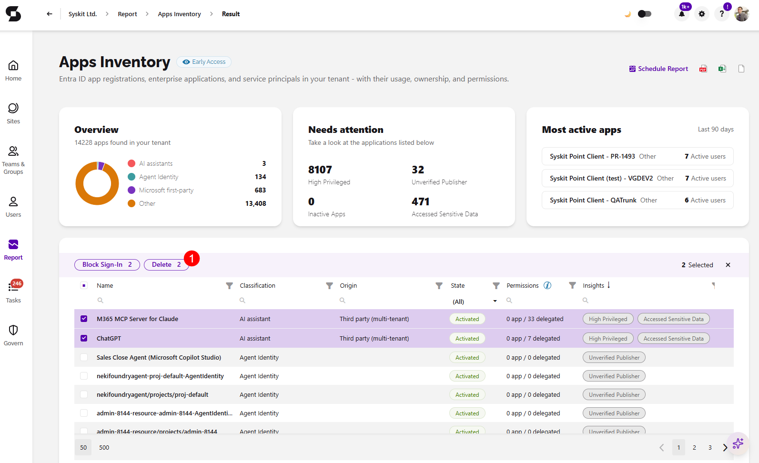
Task: Uncheck M365 MCP Server for Claude row
Action: coord(84,319)
